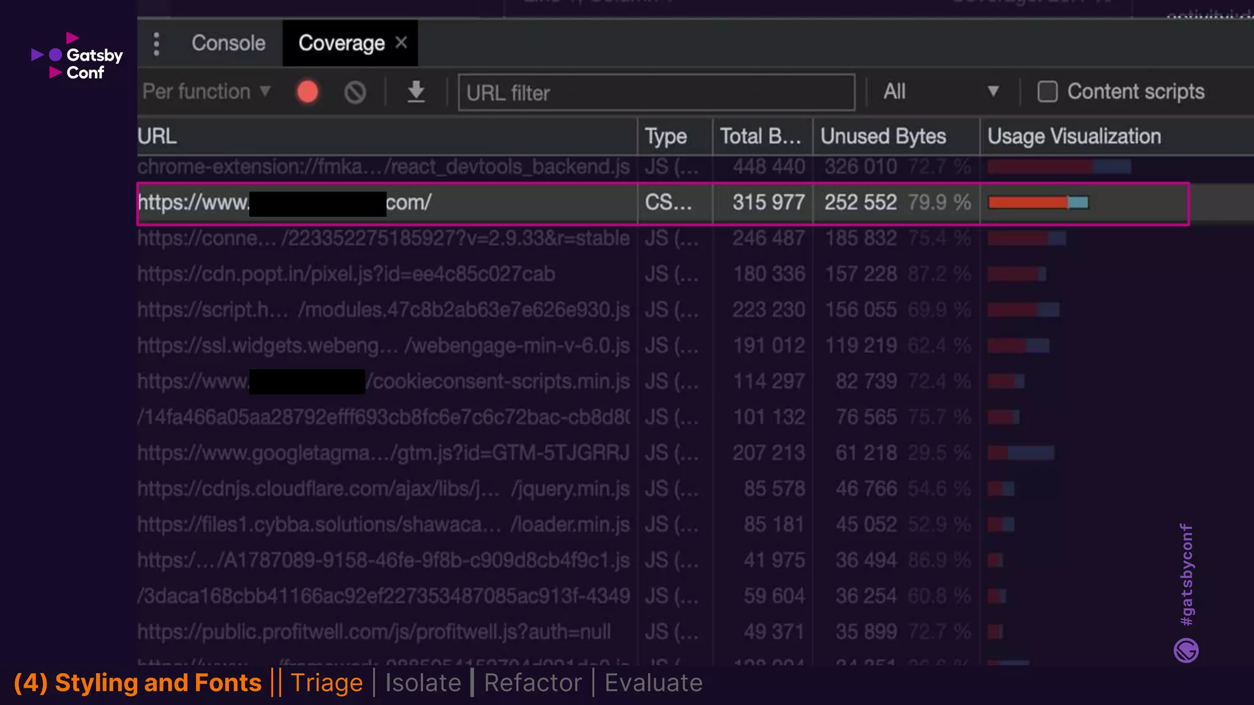Click the Gatsby icon bottom right

1186,650
